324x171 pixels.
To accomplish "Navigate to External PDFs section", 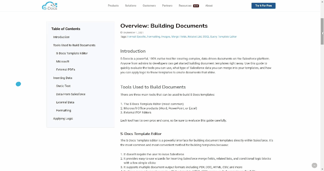I will 66,69.
